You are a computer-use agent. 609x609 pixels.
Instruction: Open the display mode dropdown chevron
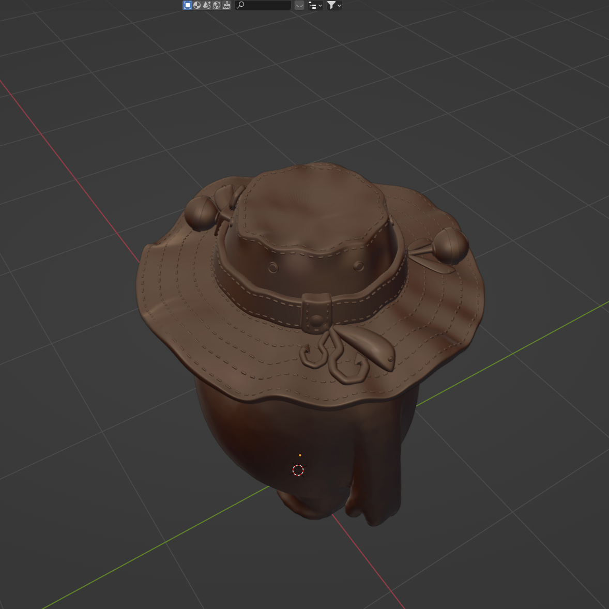click(x=319, y=5)
